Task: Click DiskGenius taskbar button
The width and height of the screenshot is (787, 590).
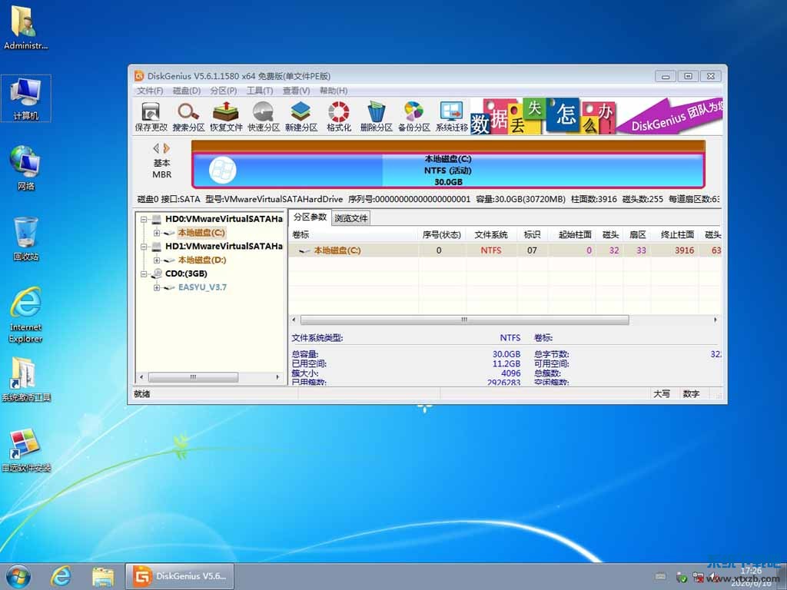Action: click(x=180, y=576)
